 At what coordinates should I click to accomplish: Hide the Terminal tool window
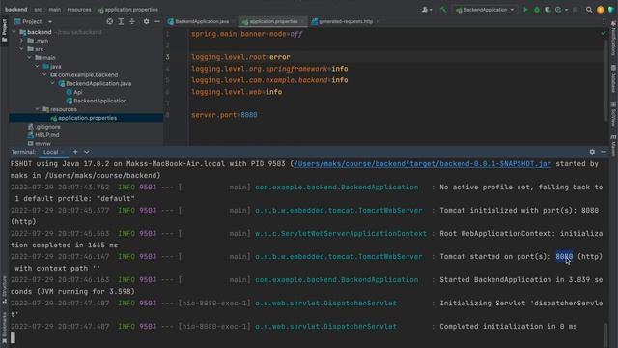tap(604, 152)
